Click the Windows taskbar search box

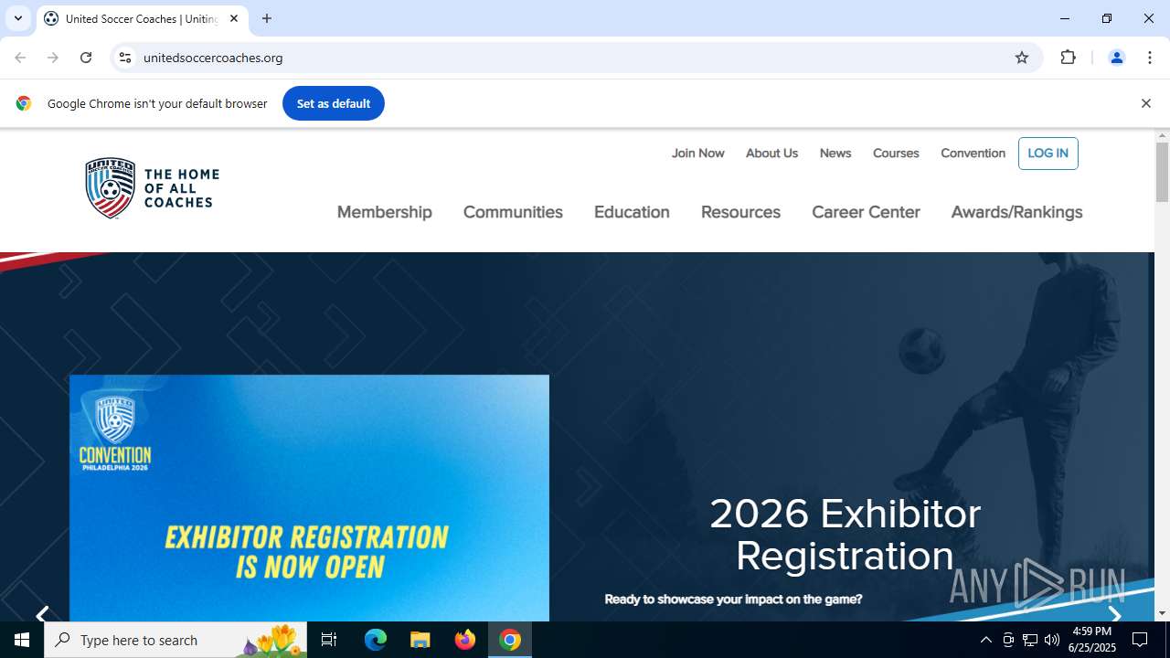coord(175,640)
